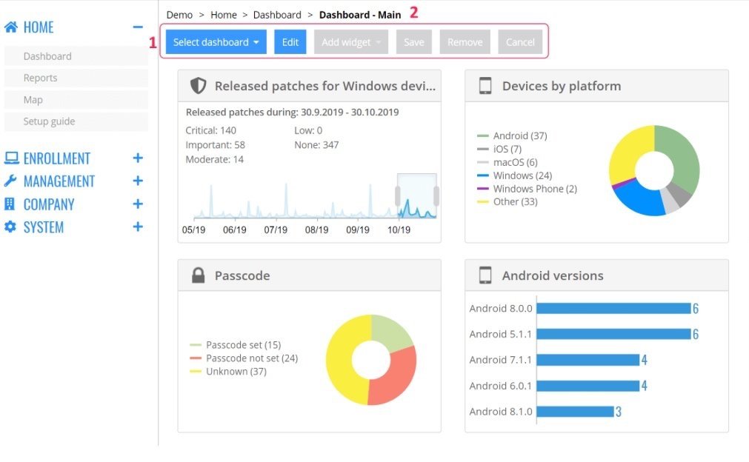Click the device icon in Devices by platform
Screen dimensions: 749x462
tap(485, 86)
